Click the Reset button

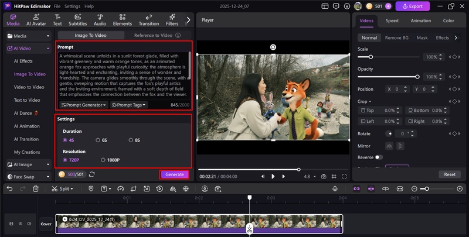point(450,174)
